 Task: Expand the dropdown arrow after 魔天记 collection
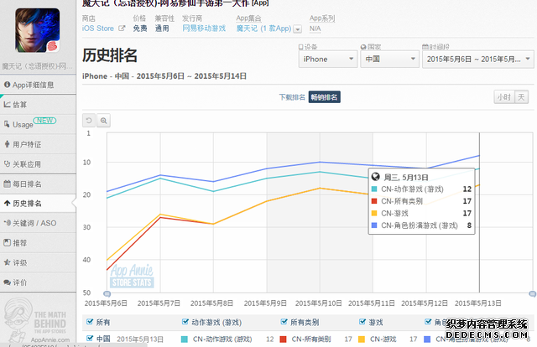[298, 29]
